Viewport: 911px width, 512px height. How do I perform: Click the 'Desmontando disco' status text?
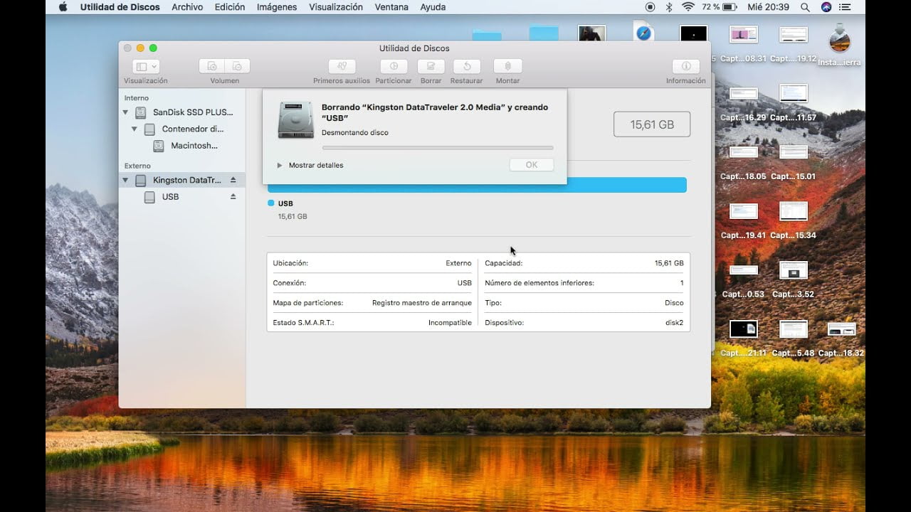tap(355, 133)
